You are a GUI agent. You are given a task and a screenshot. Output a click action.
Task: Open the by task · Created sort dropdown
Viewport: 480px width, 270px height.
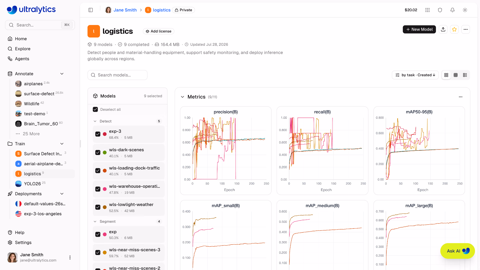pos(415,75)
